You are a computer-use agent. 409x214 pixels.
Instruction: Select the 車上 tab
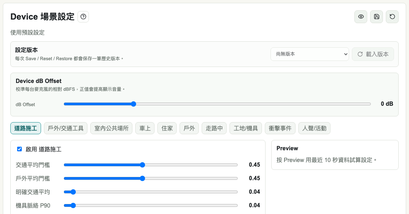pyautogui.click(x=145, y=128)
